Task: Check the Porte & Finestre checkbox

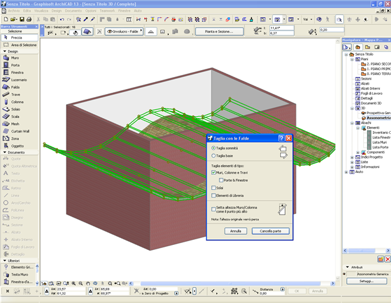Action: (x=221, y=180)
